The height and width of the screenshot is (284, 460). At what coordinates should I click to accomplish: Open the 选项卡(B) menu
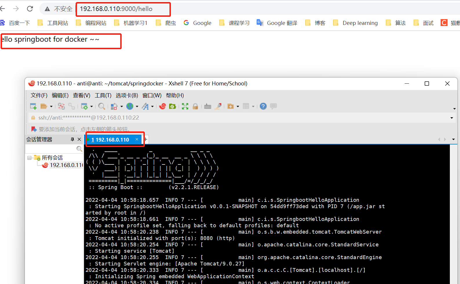click(127, 95)
